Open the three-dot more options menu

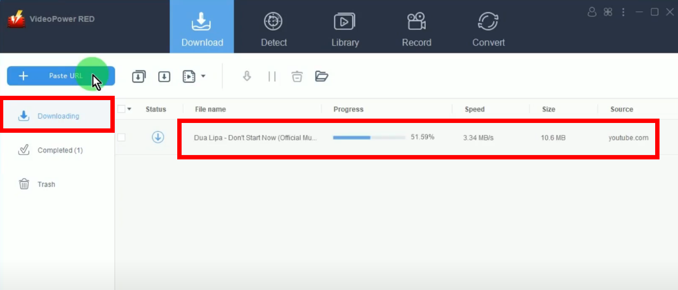click(x=624, y=12)
